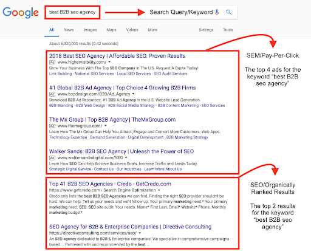Viewport: 311px width, 251px height.
Task: Open search Settings
Action: (206, 30)
